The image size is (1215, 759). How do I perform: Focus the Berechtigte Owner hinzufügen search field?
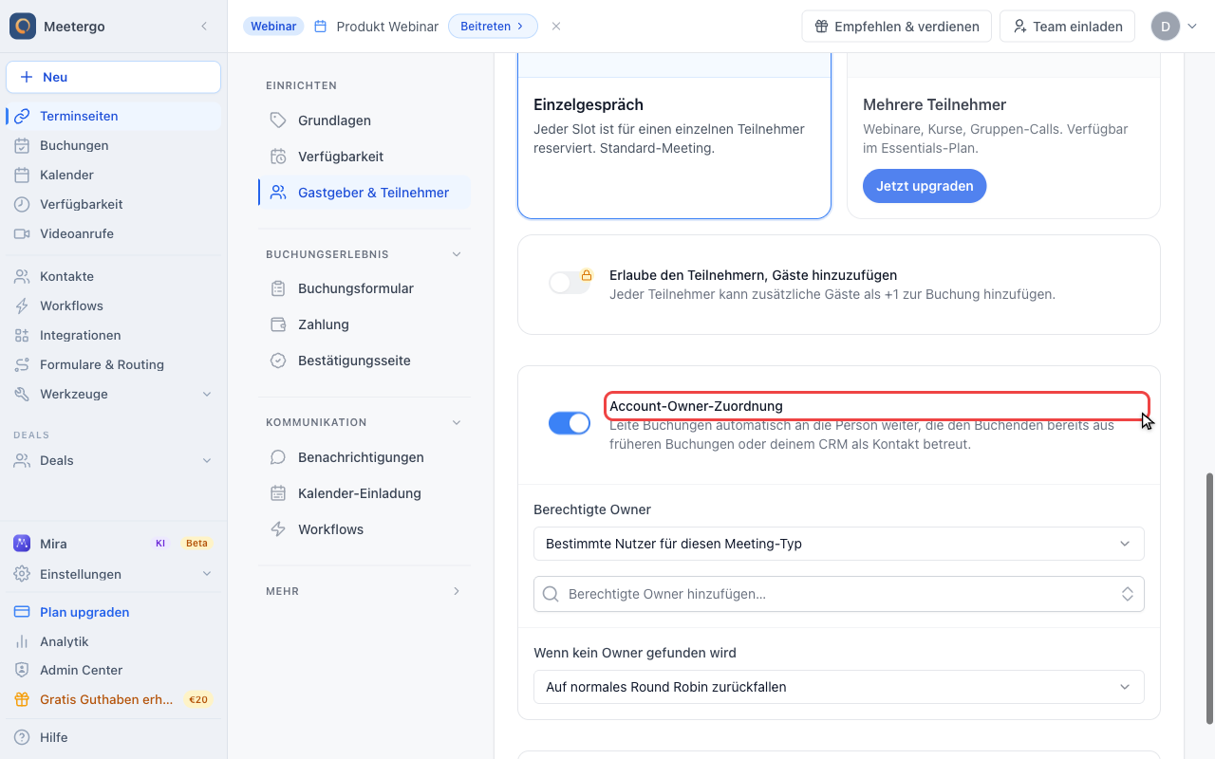839,594
